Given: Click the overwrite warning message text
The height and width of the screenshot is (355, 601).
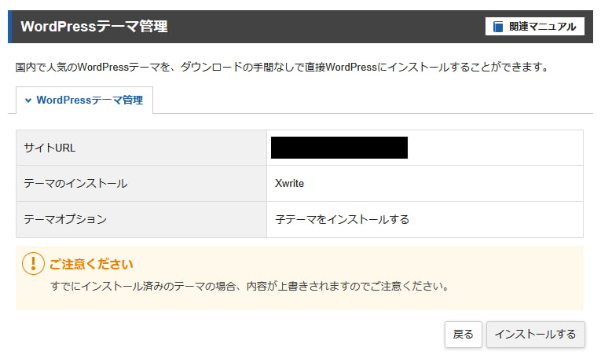Looking at the screenshot, I should coord(248,286).
